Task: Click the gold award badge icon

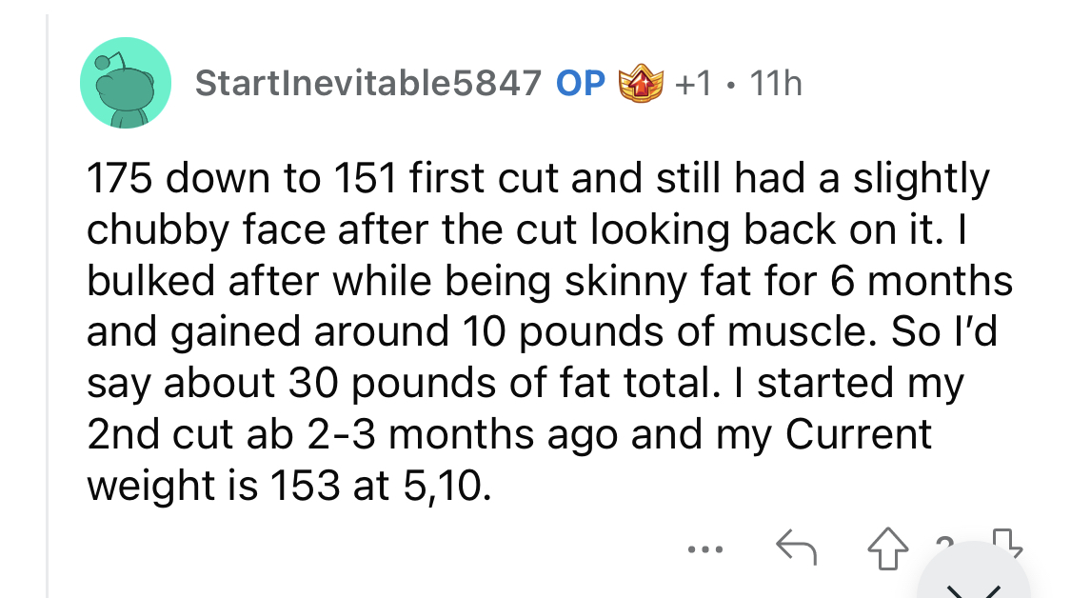Action: 640,83
